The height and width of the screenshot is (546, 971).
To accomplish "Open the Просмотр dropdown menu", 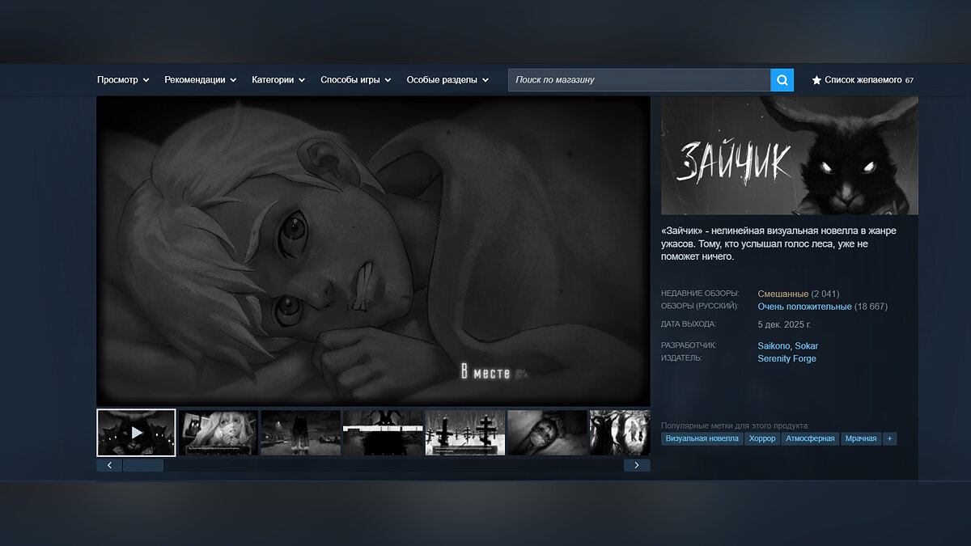I will [123, 80].
